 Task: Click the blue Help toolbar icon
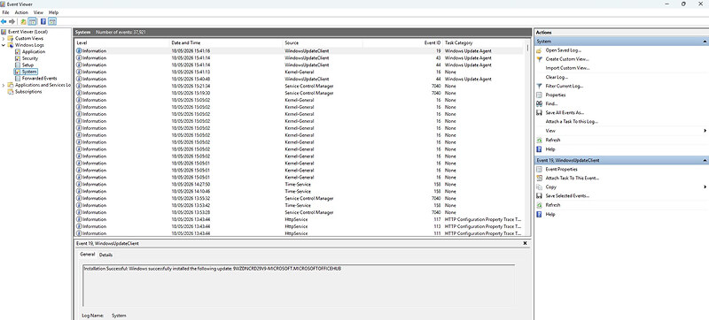pos(43,21)
